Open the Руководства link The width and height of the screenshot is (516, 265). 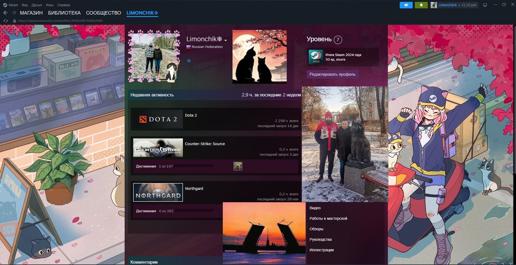321,239
